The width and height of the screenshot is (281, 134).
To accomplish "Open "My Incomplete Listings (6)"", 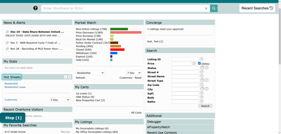I will (92, 129).
